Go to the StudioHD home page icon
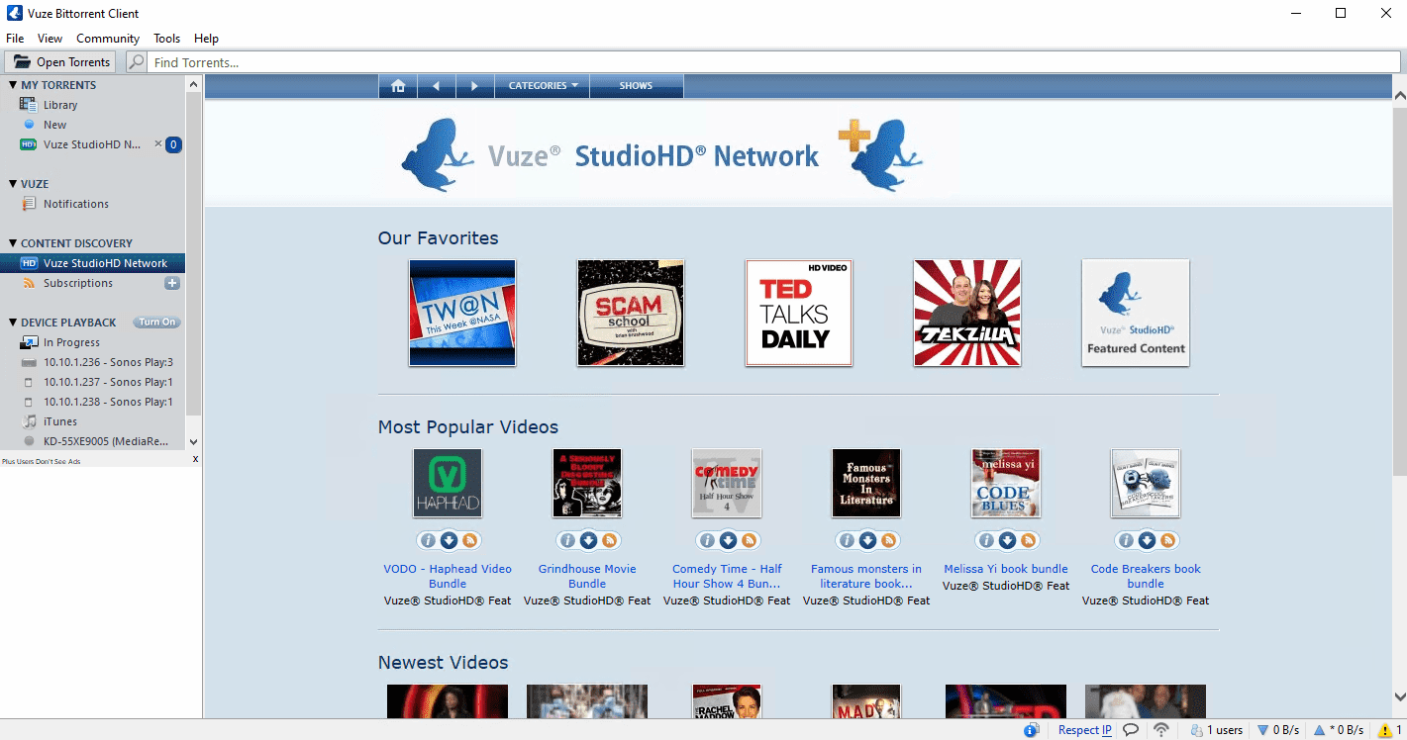Screen dimensions: 1407x740 [x=398, y=86]
